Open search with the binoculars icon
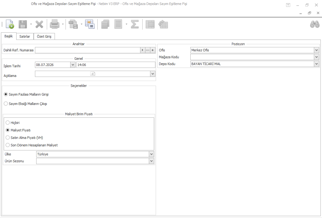 click(x=315, y=24)
